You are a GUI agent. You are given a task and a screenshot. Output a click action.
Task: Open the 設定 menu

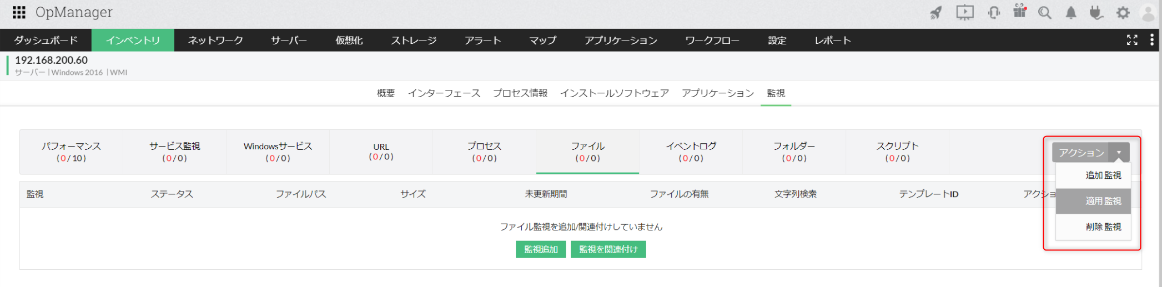point(777,41)
